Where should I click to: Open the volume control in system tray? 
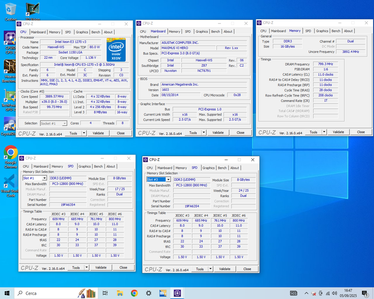(335, 293)
